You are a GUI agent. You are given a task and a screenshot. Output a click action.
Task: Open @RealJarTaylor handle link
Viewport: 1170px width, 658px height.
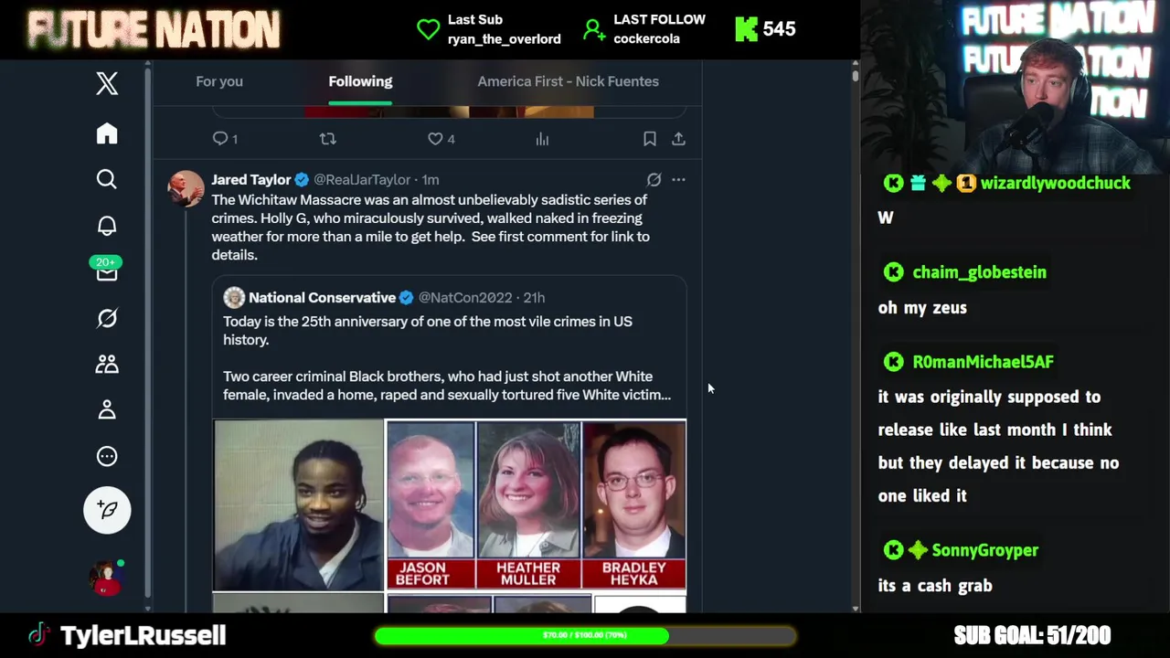coord(362,180)
